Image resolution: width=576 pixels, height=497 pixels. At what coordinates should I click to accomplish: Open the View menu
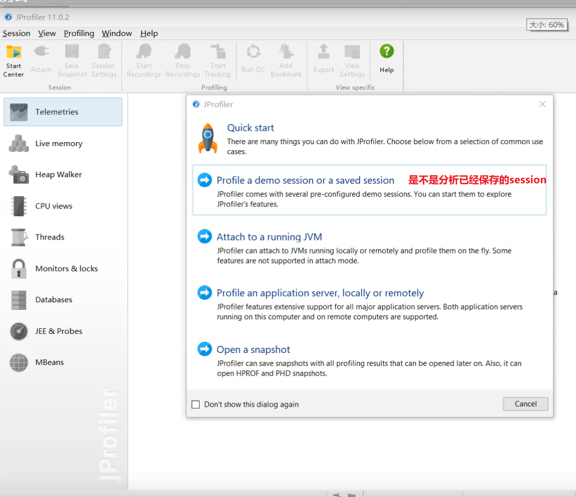point(47,34)
